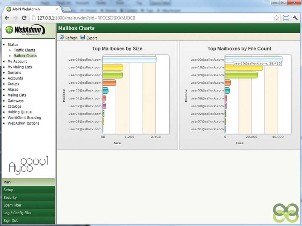This screenshot has width=302, height=226.
Task: Select Mailbox Charts in sidebar
Action: pos(25,56)
